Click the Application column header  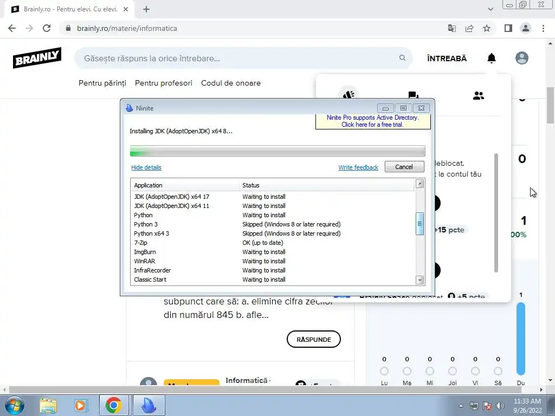(185, 185)
